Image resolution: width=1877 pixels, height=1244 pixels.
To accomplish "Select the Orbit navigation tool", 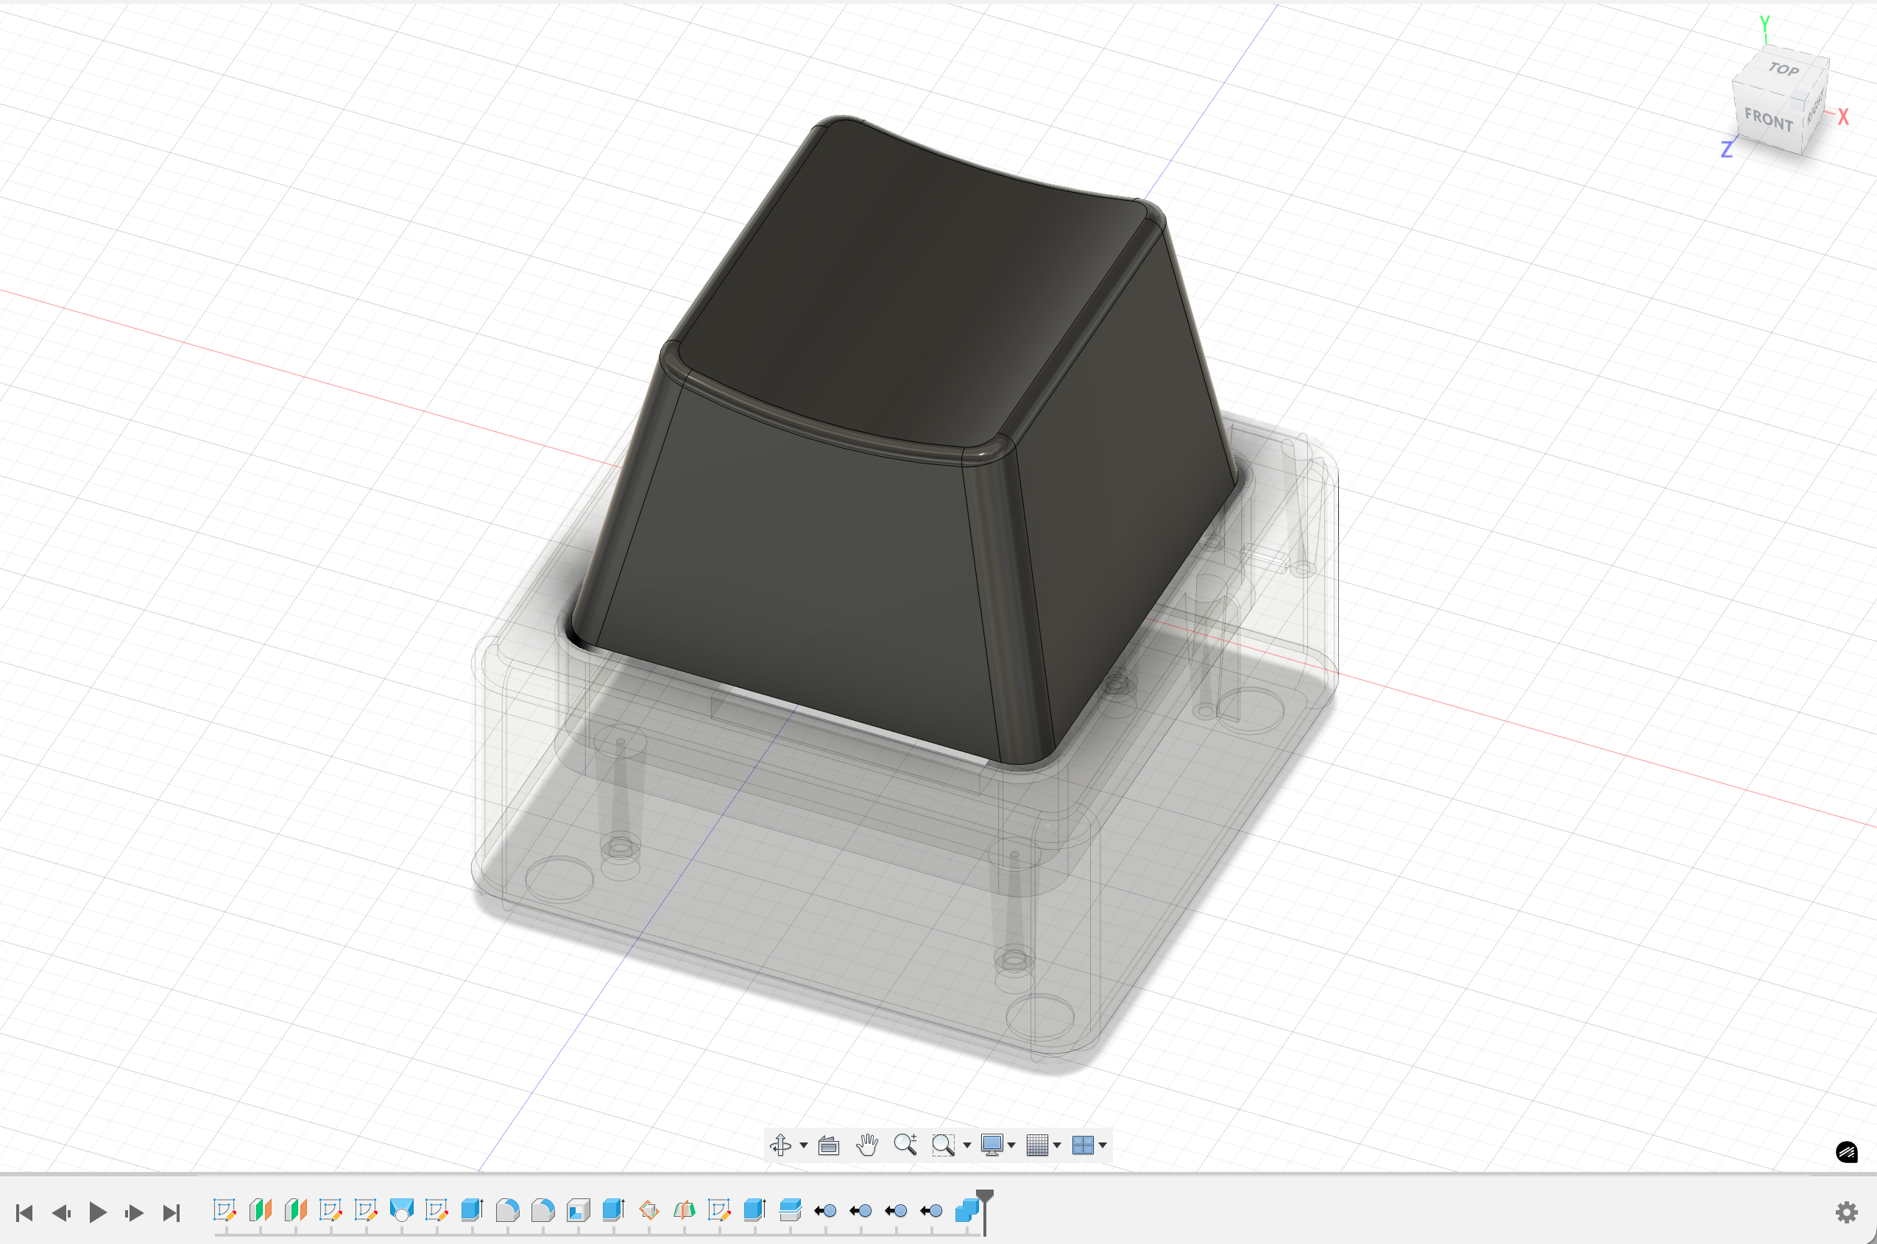I will [x=780, y=1145].
